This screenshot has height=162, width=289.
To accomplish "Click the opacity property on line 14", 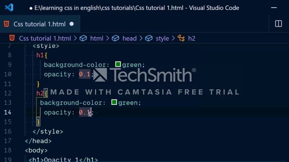I will [x=57, y=112].
